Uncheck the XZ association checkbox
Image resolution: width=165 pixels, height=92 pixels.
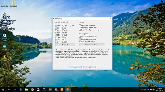(x=63, y=37)
